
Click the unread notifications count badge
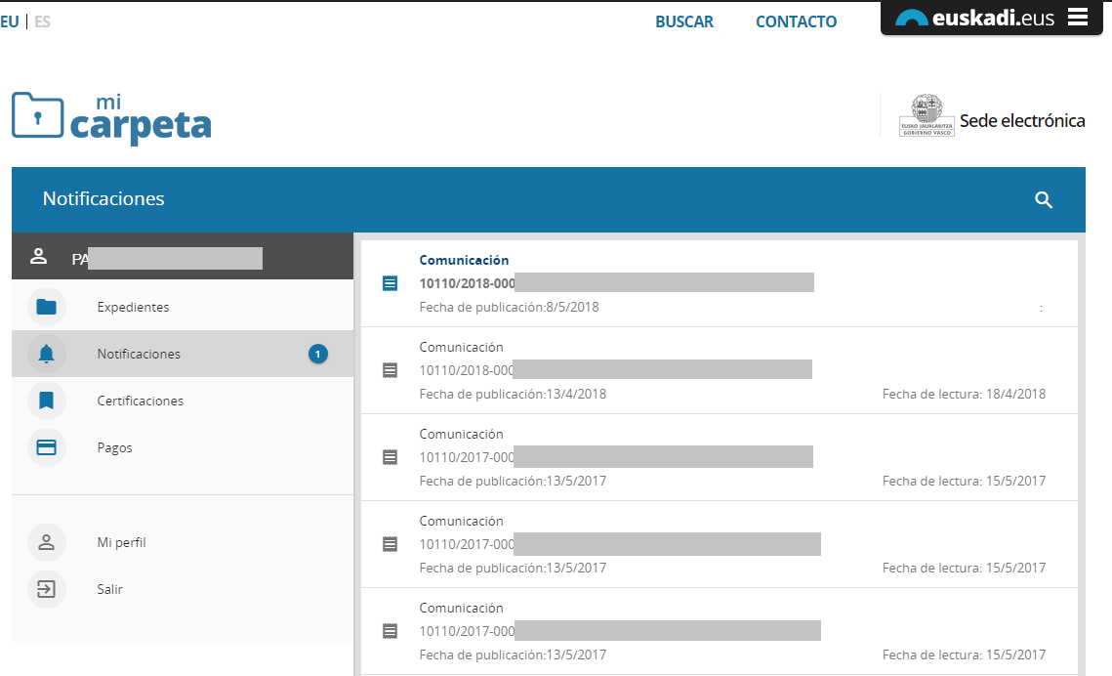pos(318,355)
